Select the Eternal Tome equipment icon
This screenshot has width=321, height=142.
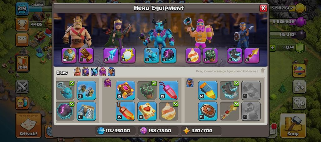tap(126, 90)
